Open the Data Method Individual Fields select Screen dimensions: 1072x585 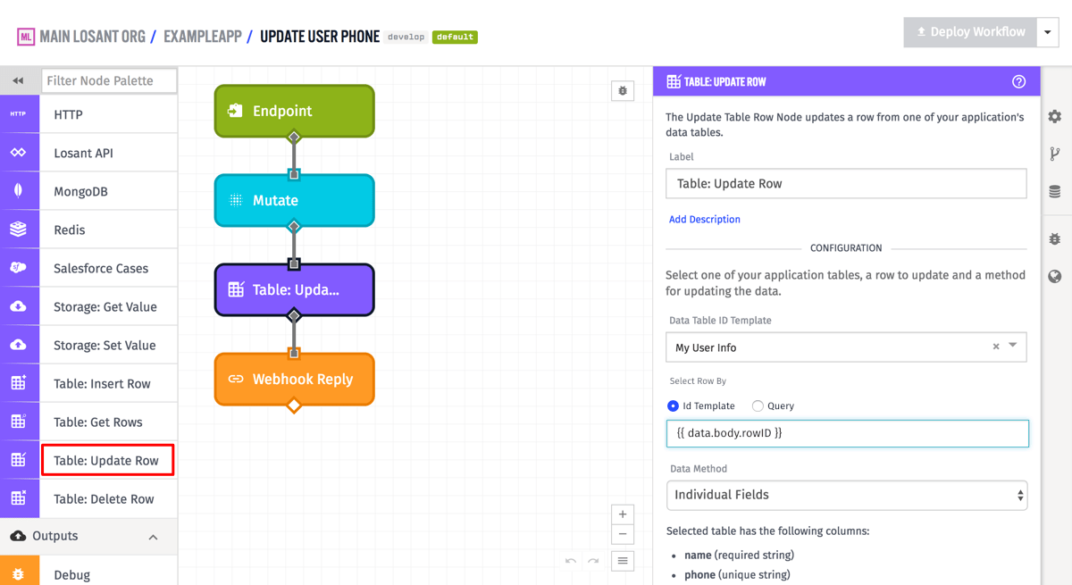click(x=847, y=495)
